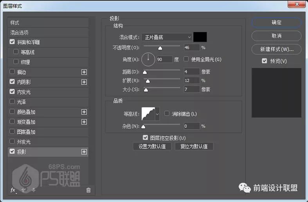Enable the 外发光 checkbox

(12, 141)
